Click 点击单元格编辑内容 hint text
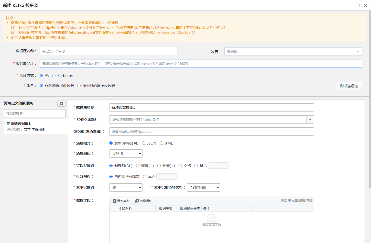Image resolution: width=371 pixels, height=243 pixels. click(x=297, y=200)
